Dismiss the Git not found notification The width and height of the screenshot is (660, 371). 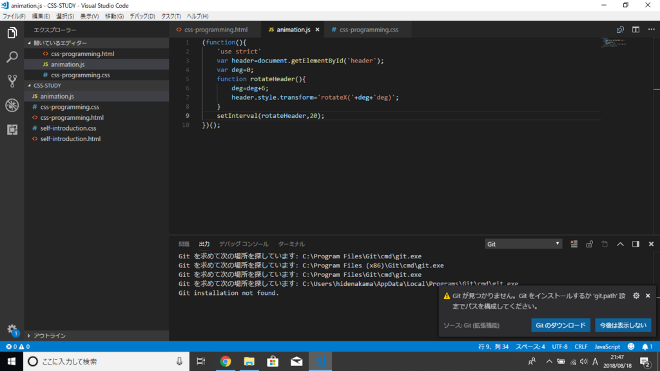click(648, 296)
